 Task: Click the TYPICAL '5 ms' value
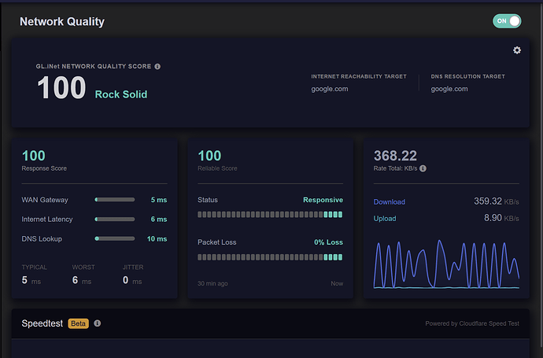(x=31, y=280)
